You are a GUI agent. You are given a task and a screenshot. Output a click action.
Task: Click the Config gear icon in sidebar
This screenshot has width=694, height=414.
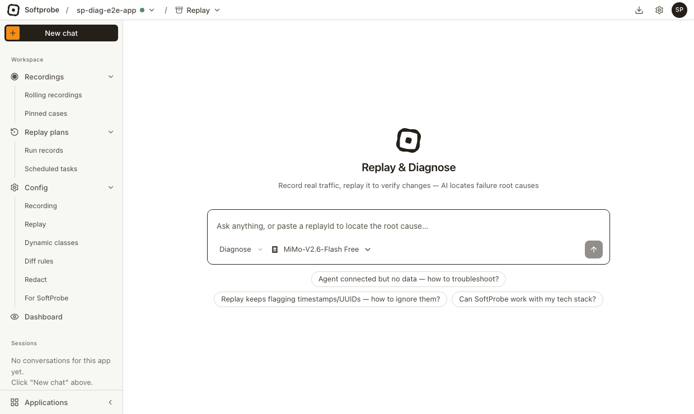(x=15, y=187)
